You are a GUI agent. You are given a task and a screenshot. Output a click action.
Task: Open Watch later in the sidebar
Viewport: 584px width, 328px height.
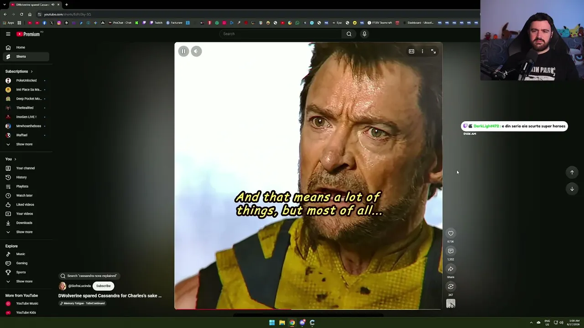[26, 195]
